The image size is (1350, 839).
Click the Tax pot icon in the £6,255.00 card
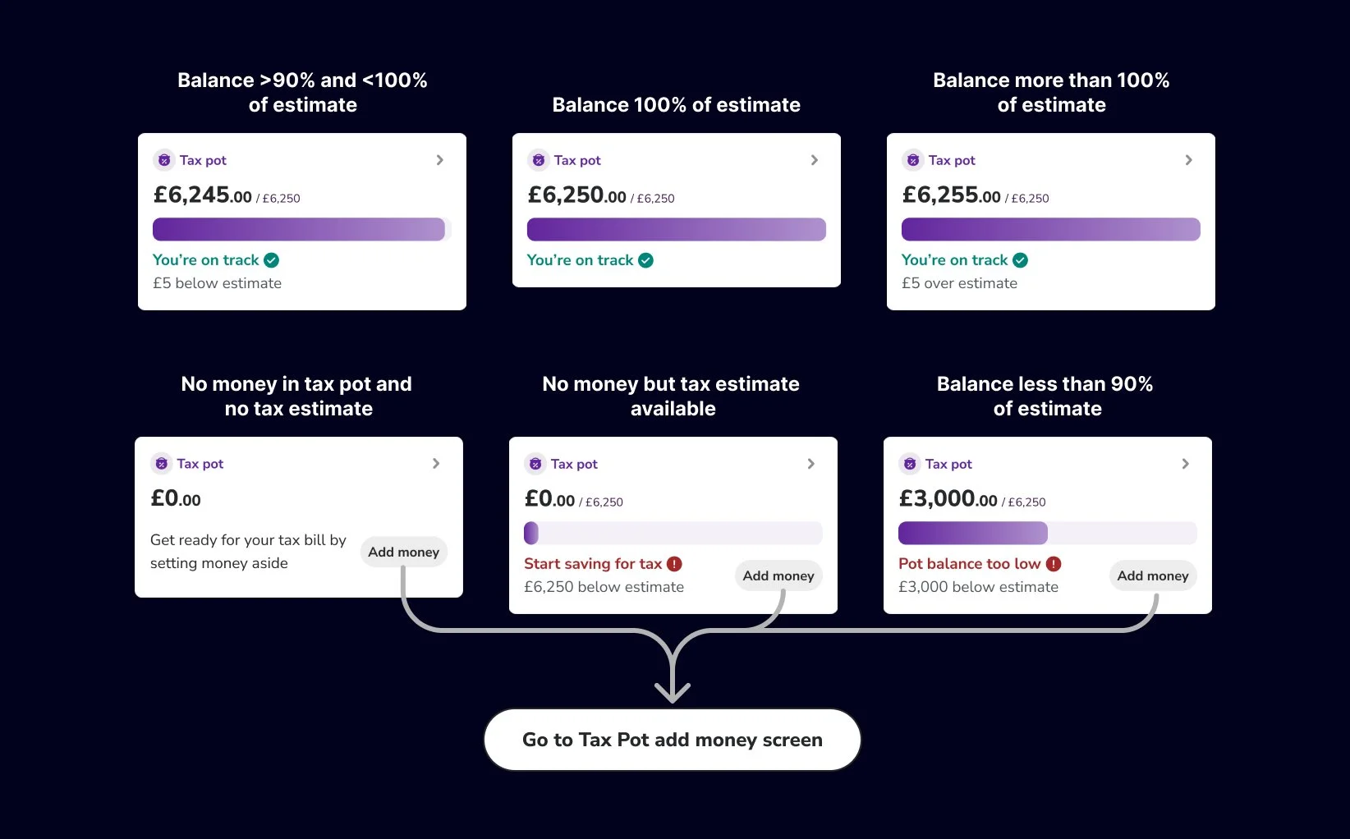(913, 160)
